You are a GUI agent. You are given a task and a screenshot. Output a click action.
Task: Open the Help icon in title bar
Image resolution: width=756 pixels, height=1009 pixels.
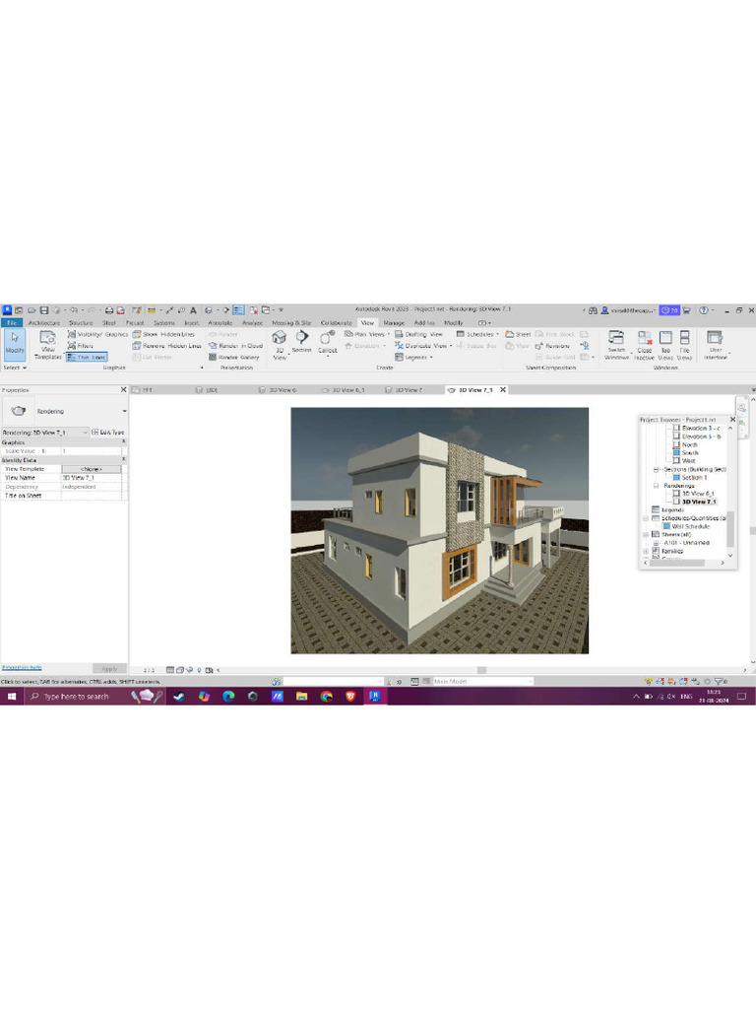[703, 310]
